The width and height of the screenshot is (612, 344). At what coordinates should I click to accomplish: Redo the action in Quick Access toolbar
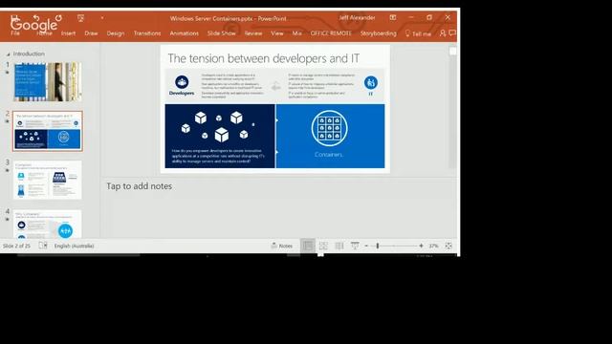tap(58, 17)
